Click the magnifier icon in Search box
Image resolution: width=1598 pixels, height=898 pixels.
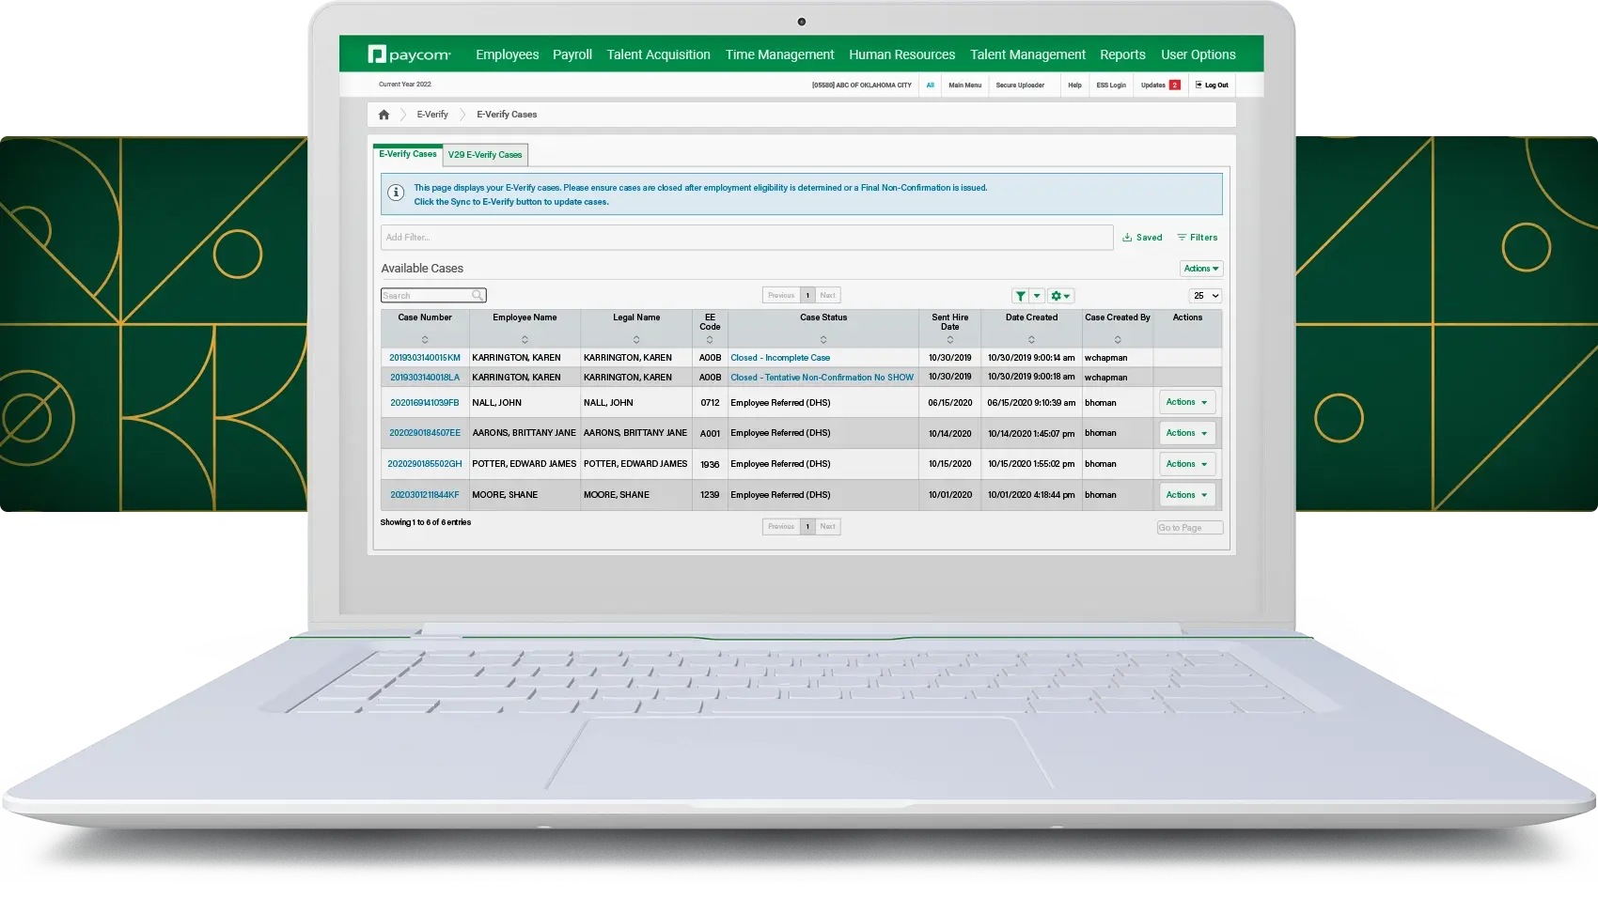pos(478,296)
